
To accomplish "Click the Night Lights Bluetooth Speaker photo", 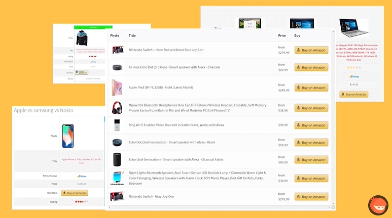I will 117,178.
